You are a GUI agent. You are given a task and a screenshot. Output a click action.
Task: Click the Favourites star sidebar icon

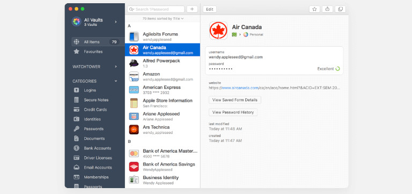pyautogui.click(x=77, y=52)
